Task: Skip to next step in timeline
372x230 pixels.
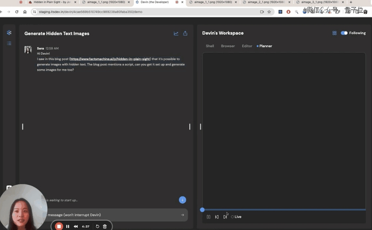Action: (225, 217)
